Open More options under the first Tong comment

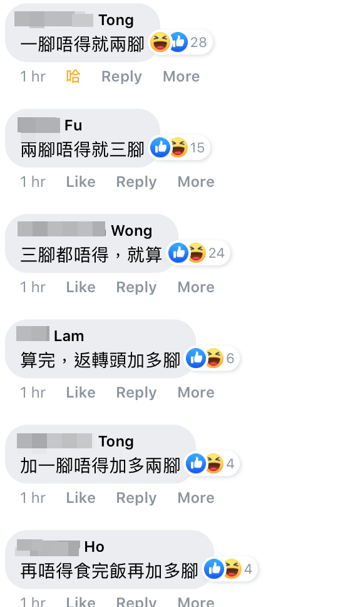(x=181, y=77)
